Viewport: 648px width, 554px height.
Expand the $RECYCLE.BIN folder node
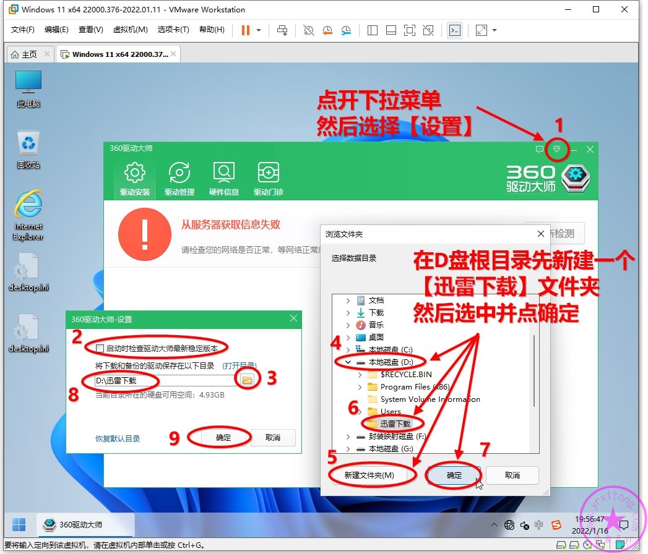tap(360, 375)
